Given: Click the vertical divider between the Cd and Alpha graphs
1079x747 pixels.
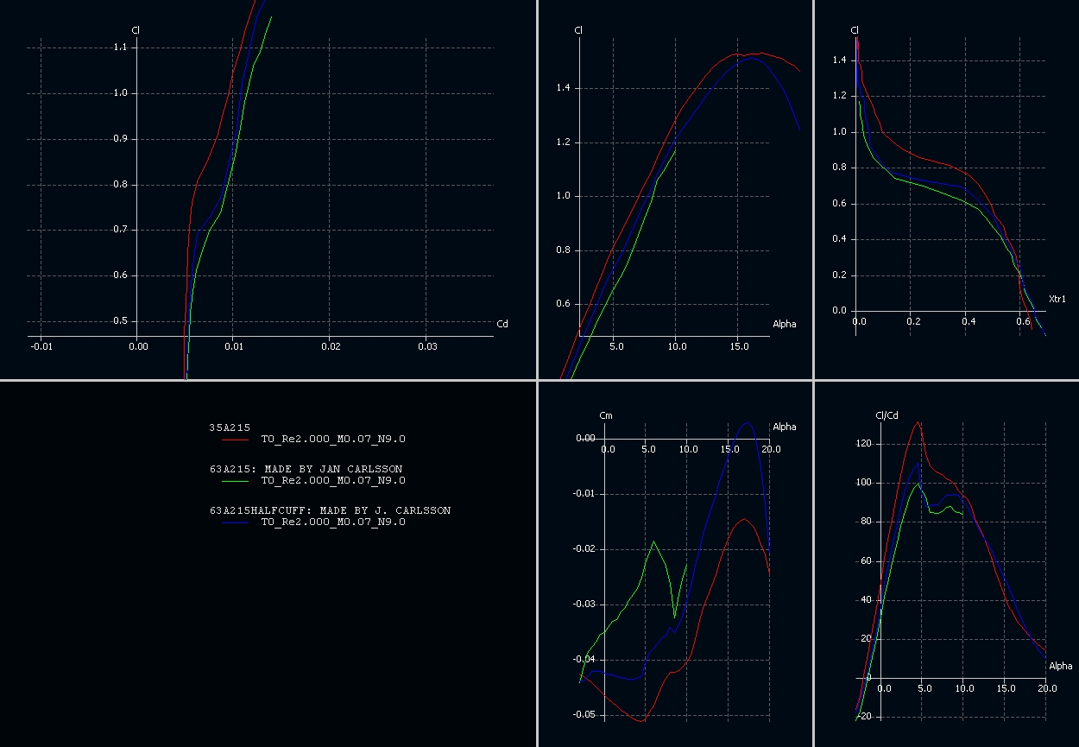Looking at the screenshot, I should [x=537, y=190].
